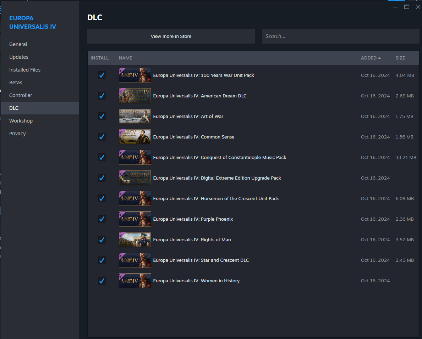Disable install for Women in History

pyautogui.click(x=102, y=281)
